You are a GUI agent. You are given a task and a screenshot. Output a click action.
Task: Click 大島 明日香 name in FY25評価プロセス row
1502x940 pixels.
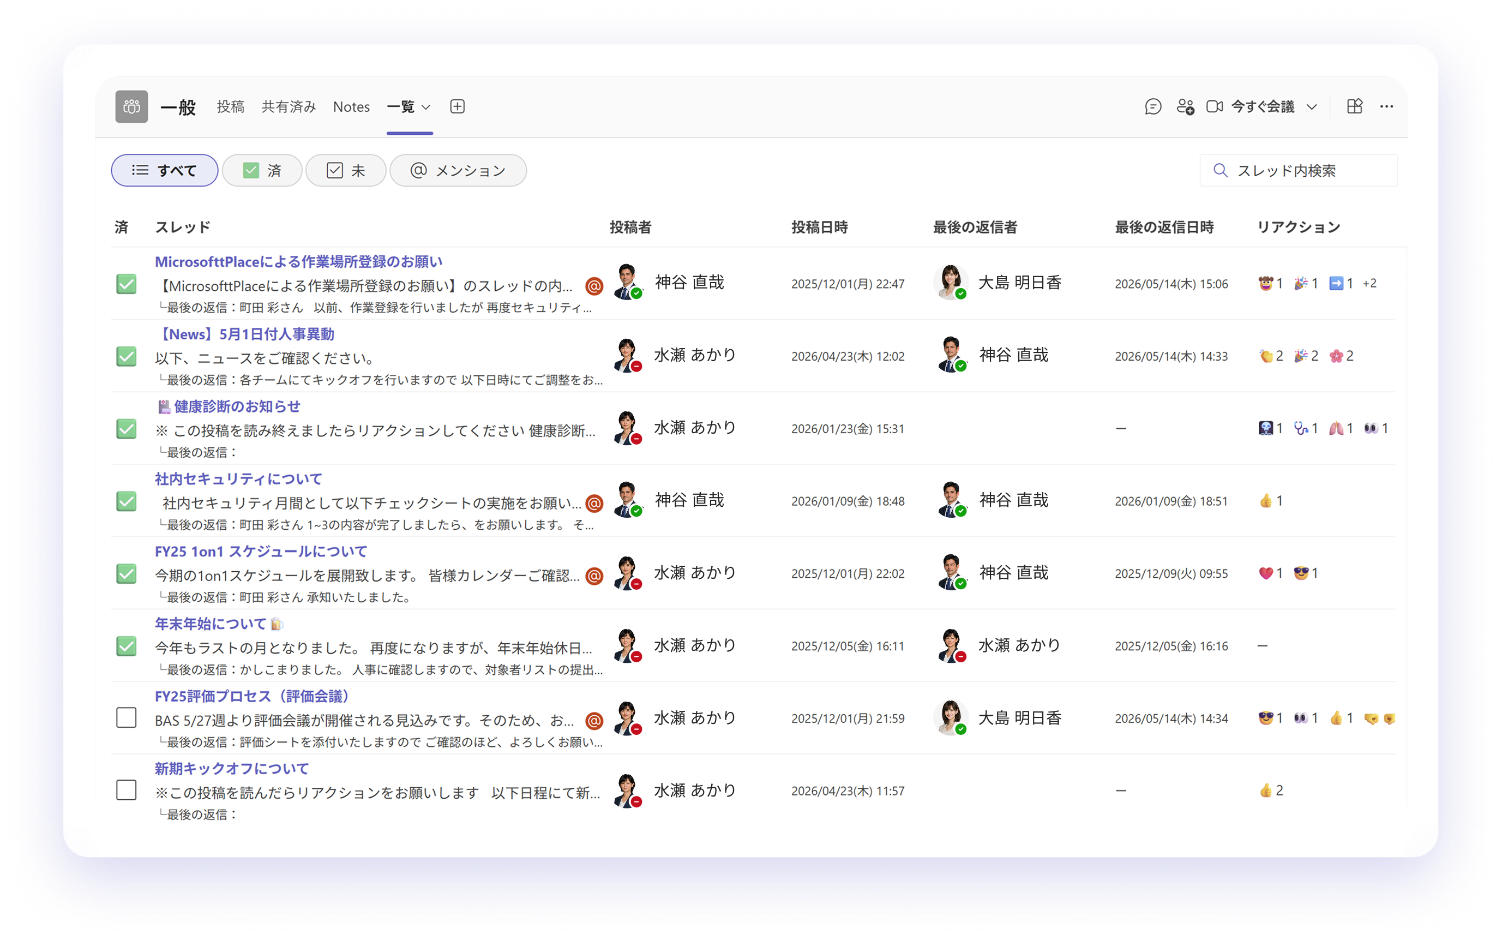1019,718
